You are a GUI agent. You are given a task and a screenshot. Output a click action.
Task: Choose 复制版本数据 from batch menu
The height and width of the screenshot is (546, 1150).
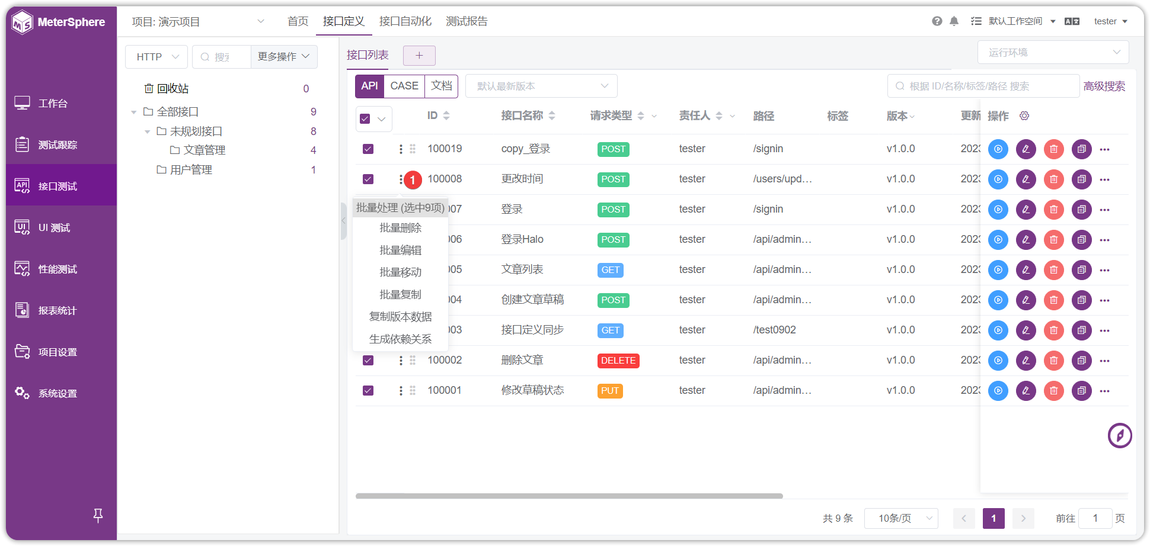401,317
